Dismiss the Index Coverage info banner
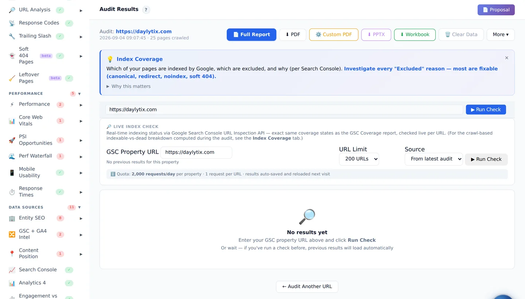 click(x=507, y=58)
